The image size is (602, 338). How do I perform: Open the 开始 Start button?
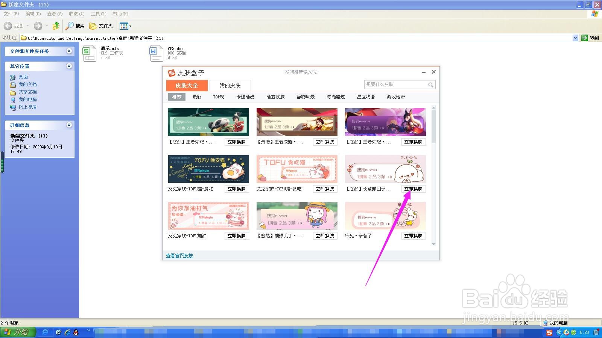click(18, 332)
